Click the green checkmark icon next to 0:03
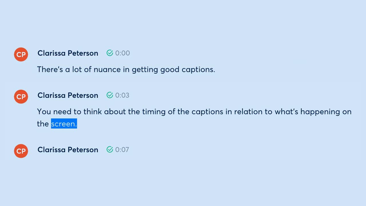 (110, 95)
